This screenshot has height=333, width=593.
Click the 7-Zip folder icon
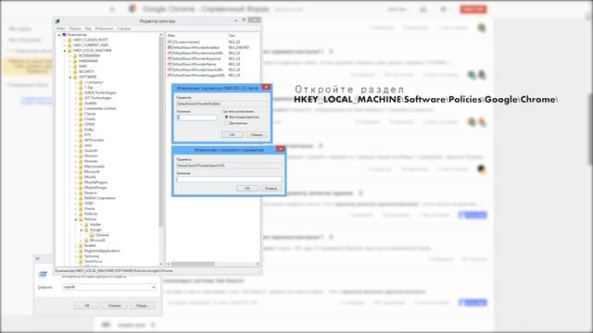[81, 88]
